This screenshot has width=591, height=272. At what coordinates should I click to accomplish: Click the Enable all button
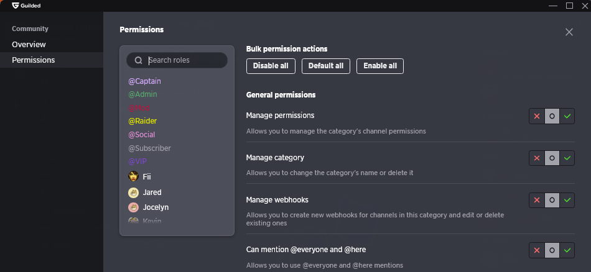pyautogui.click(x=380, y=66)
